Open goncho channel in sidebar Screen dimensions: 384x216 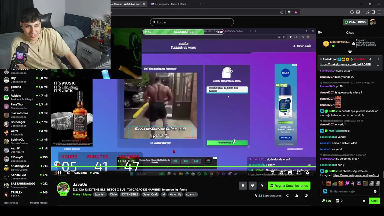[25, 88]
